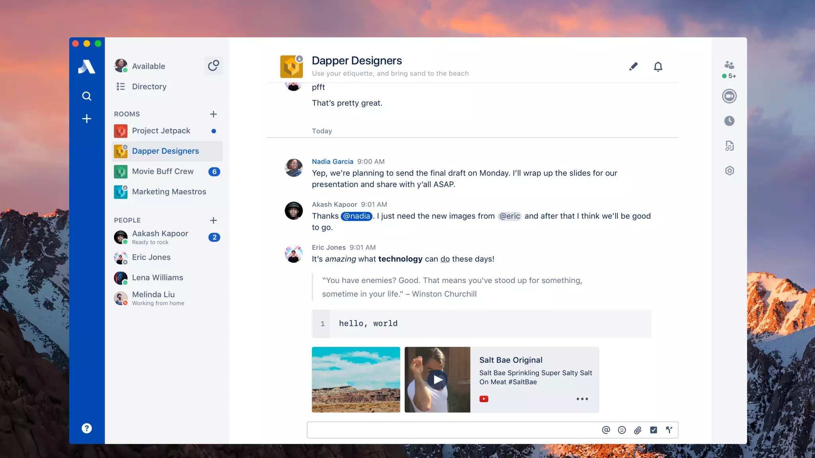Viewport: 815px width, 458px height.
Task: Open notification bell settings
Action: (x=658, y=66)
